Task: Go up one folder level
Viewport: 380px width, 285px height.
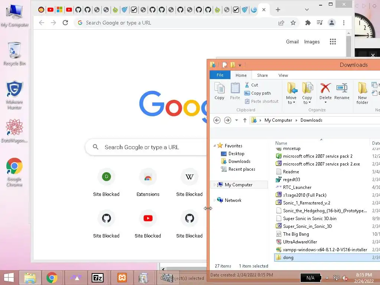Action: point(245,120)
